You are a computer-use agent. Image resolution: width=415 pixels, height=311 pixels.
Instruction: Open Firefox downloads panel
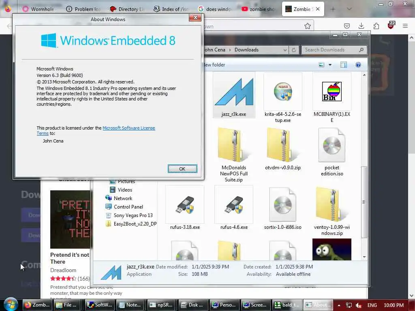click(x=361, y=26)
